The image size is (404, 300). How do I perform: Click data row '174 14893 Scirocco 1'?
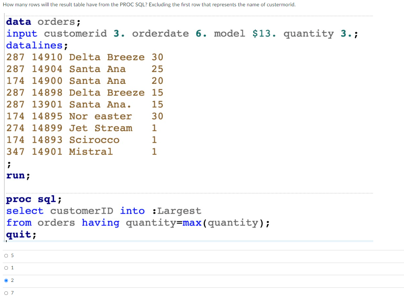pos(82,140)
